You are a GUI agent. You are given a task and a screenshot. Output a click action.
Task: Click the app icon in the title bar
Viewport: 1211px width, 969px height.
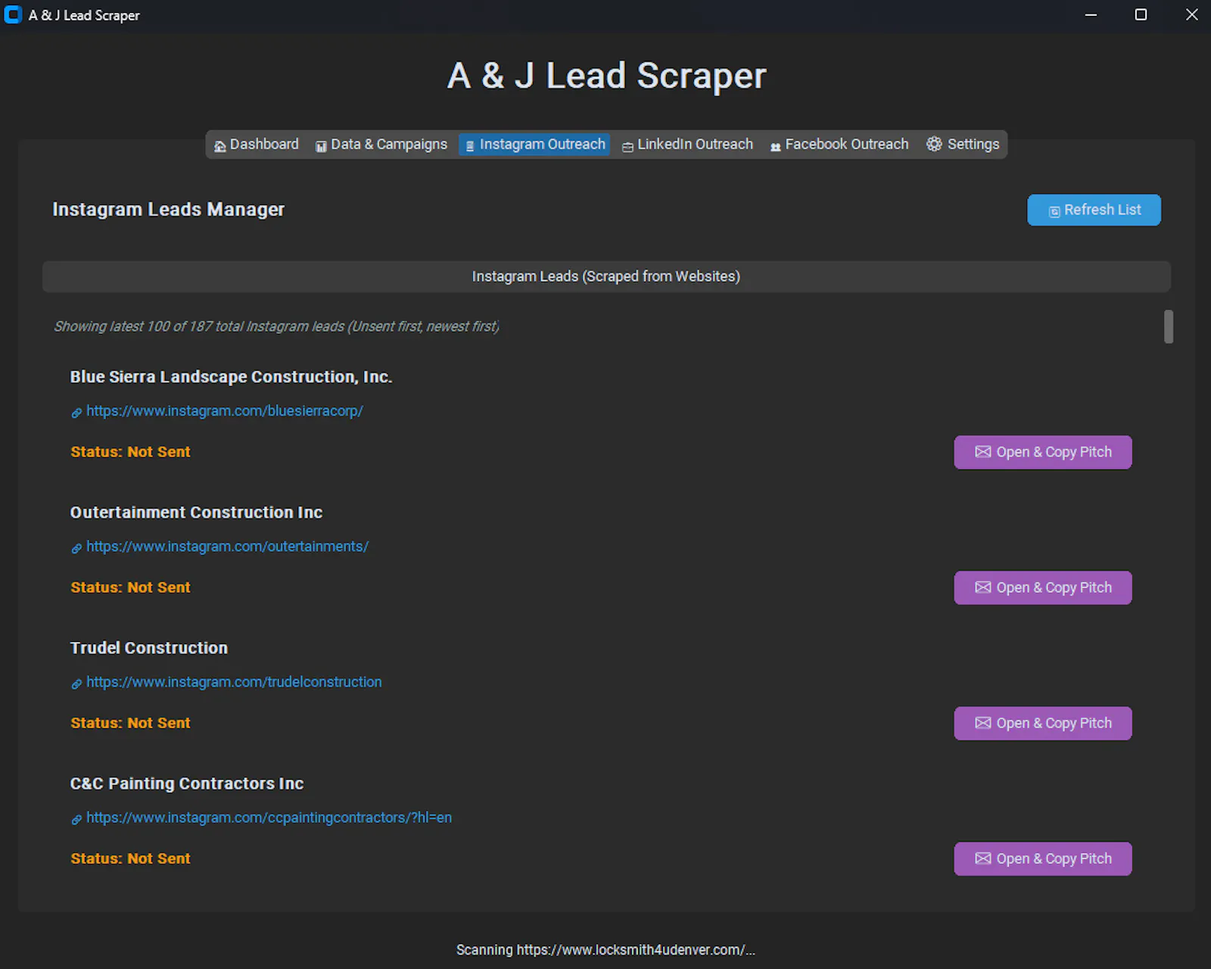[x=13, y=14]
